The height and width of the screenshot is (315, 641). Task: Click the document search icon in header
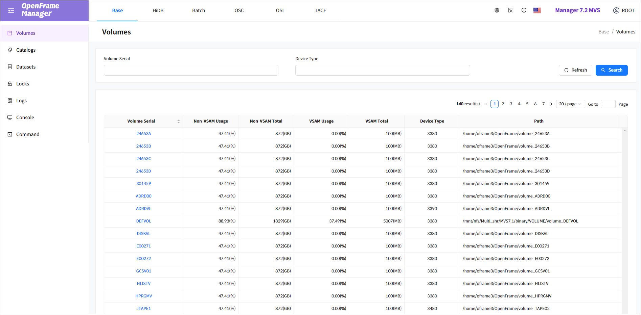510,10
